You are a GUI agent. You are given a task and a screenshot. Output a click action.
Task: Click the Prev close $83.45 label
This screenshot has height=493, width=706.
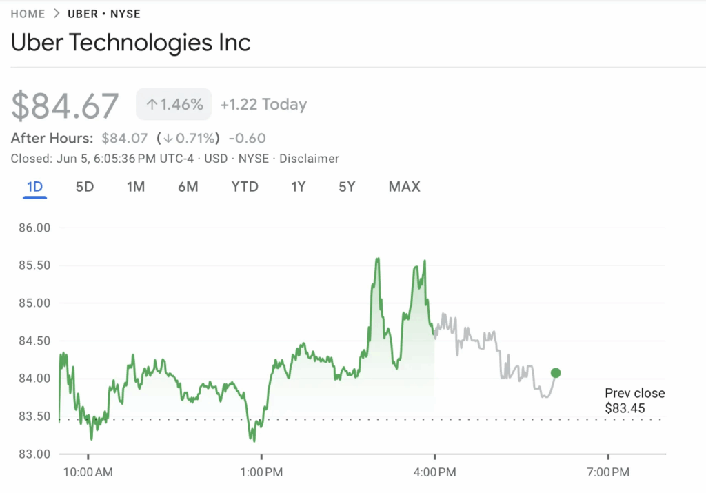coord(634,401)
